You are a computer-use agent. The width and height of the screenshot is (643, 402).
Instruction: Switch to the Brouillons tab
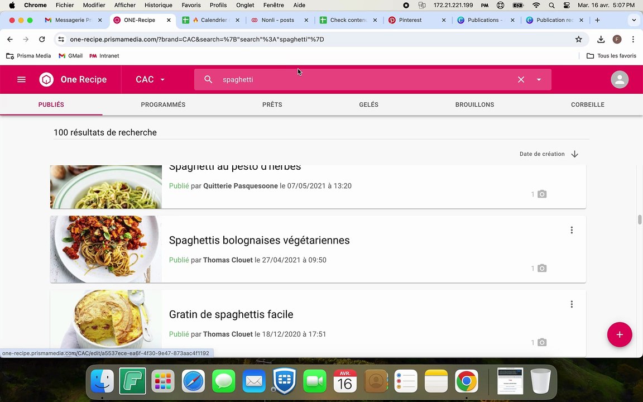(x=474, y=104)
